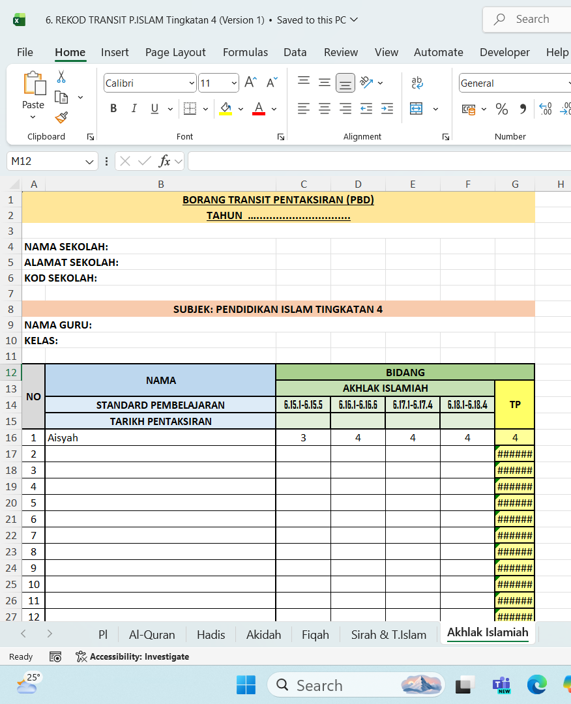The height and width of the screenshot is (704, 571).
Task: Click the Insert Function fx icon
Action: click(164, 161)
